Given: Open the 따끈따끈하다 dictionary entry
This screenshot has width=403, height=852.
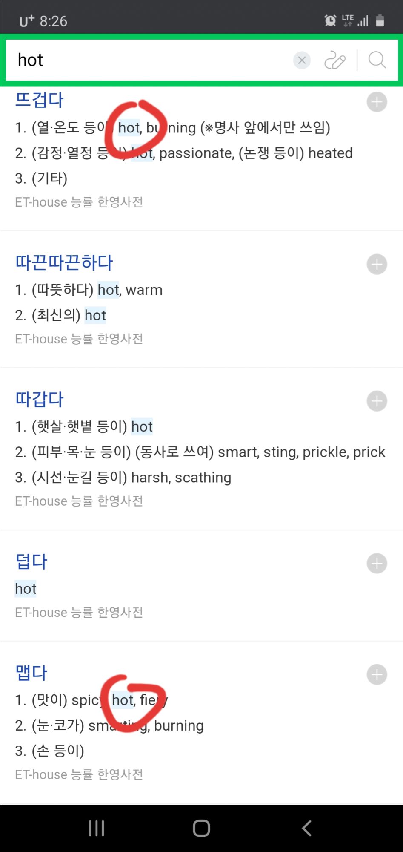Looking at the screenshot, I should tap(64, 263).
